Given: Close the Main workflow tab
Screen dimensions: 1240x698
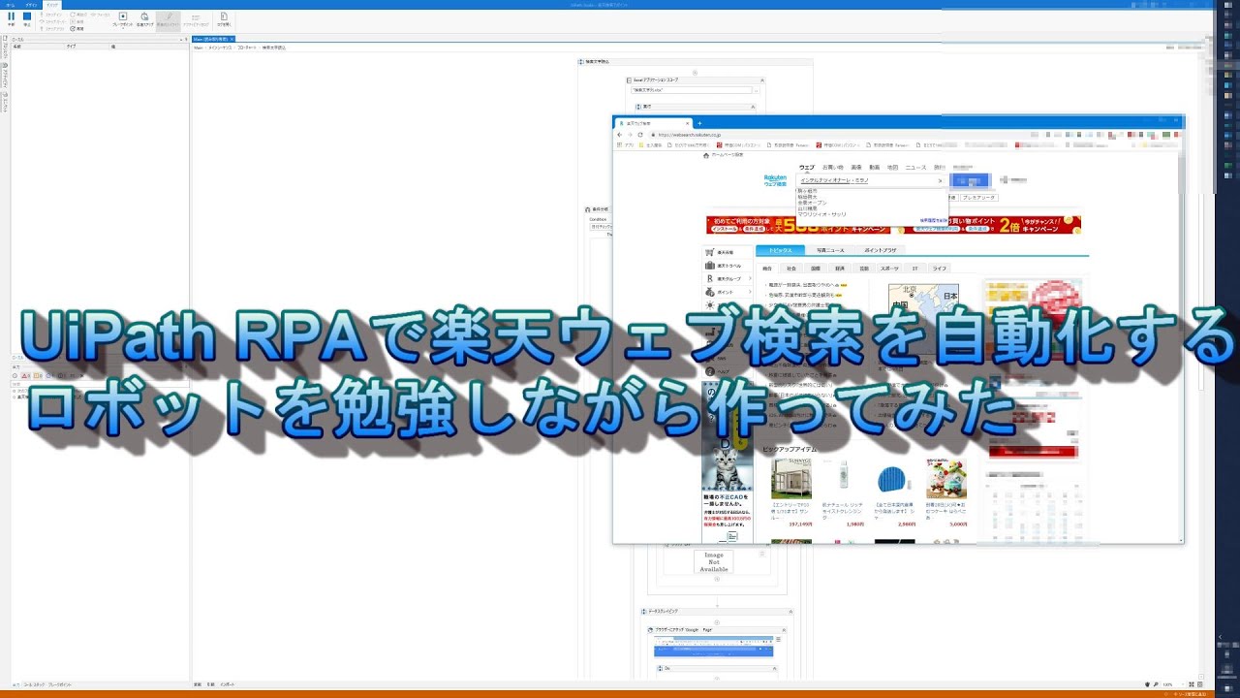Looking at the screenshot, I should coord(230,39).
